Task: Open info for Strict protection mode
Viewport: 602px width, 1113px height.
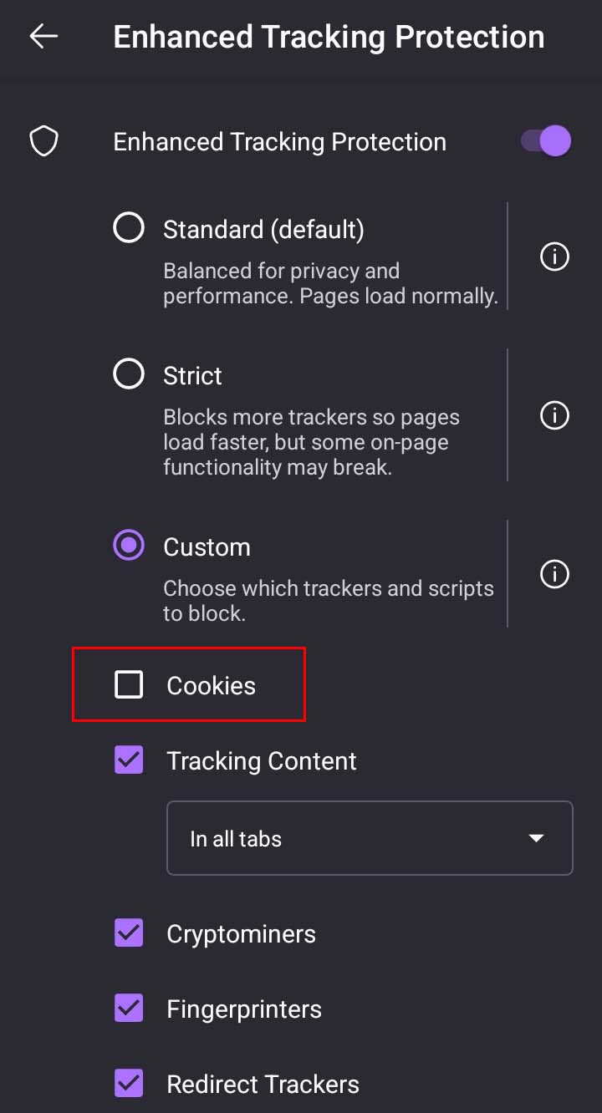Action: pyautogui.click(x=554, y=415)
